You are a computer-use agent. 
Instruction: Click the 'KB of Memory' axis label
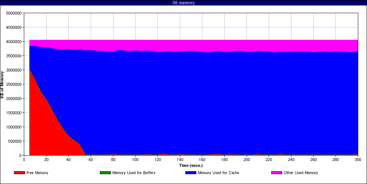(x=2, y=85)
